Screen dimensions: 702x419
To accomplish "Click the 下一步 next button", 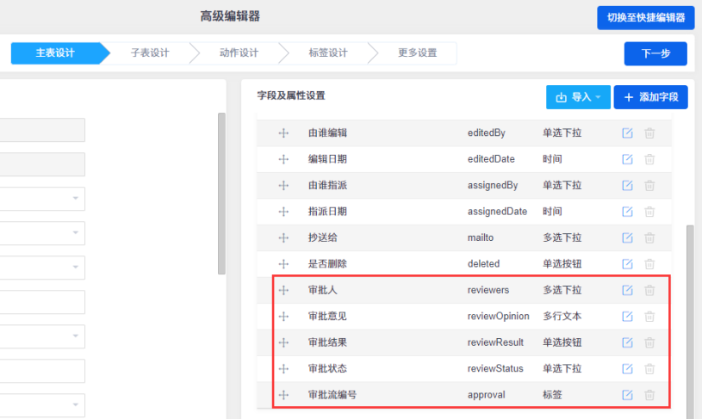I will 655,53.
